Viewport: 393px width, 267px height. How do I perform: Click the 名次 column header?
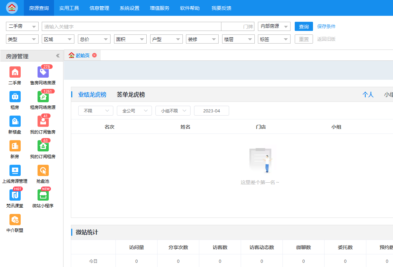pos(109,127)
